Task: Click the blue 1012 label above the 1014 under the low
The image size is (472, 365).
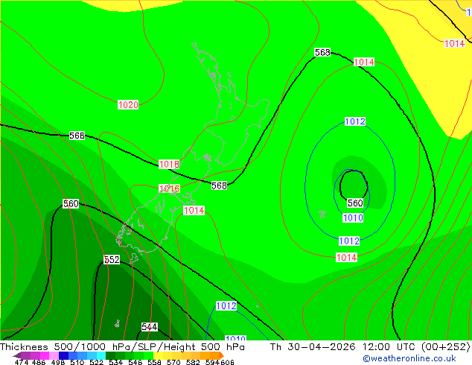Action: pos(349,241)
